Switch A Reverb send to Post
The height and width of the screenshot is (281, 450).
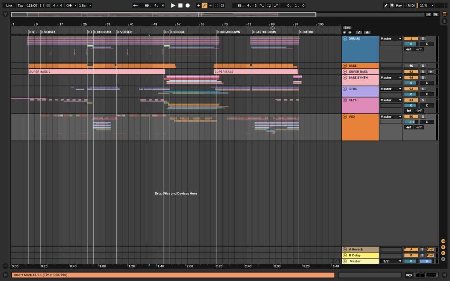(x=430, y=249)
